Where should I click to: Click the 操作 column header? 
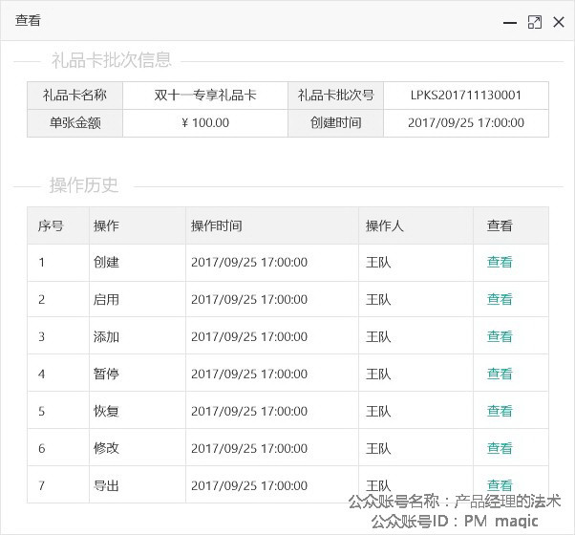(x=106, y=226)
